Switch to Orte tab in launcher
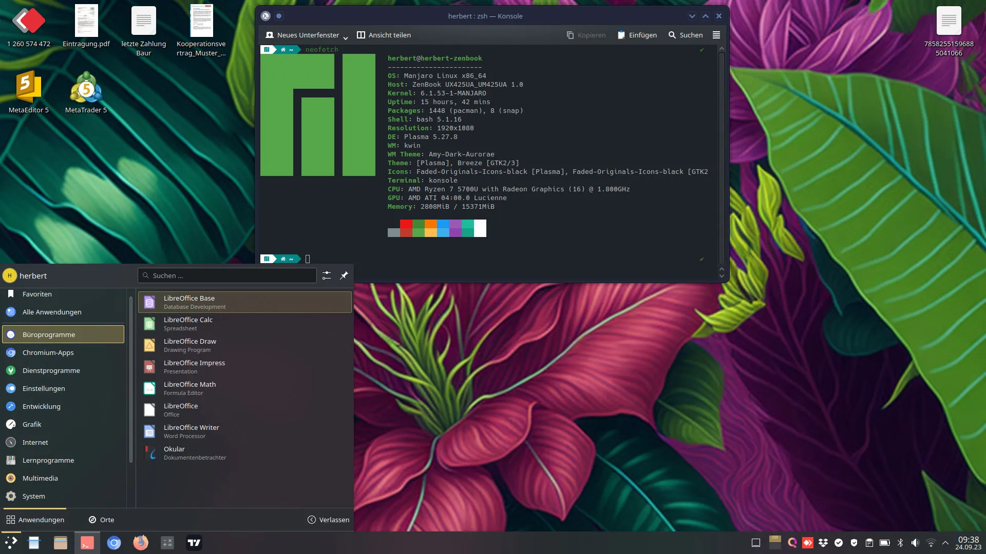Viewport: 986px width, 554px height. coord(101,520)
